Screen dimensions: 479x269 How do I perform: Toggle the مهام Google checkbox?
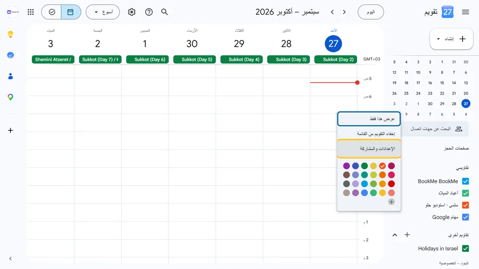[465, 217]
